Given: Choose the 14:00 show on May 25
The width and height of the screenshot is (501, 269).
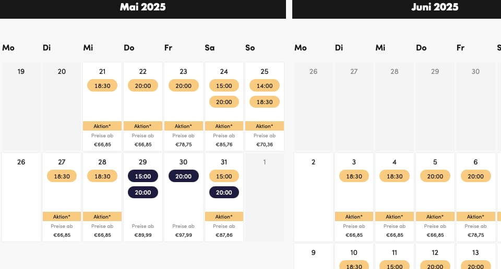Looking at the screenshot, I should coord(265,85).
